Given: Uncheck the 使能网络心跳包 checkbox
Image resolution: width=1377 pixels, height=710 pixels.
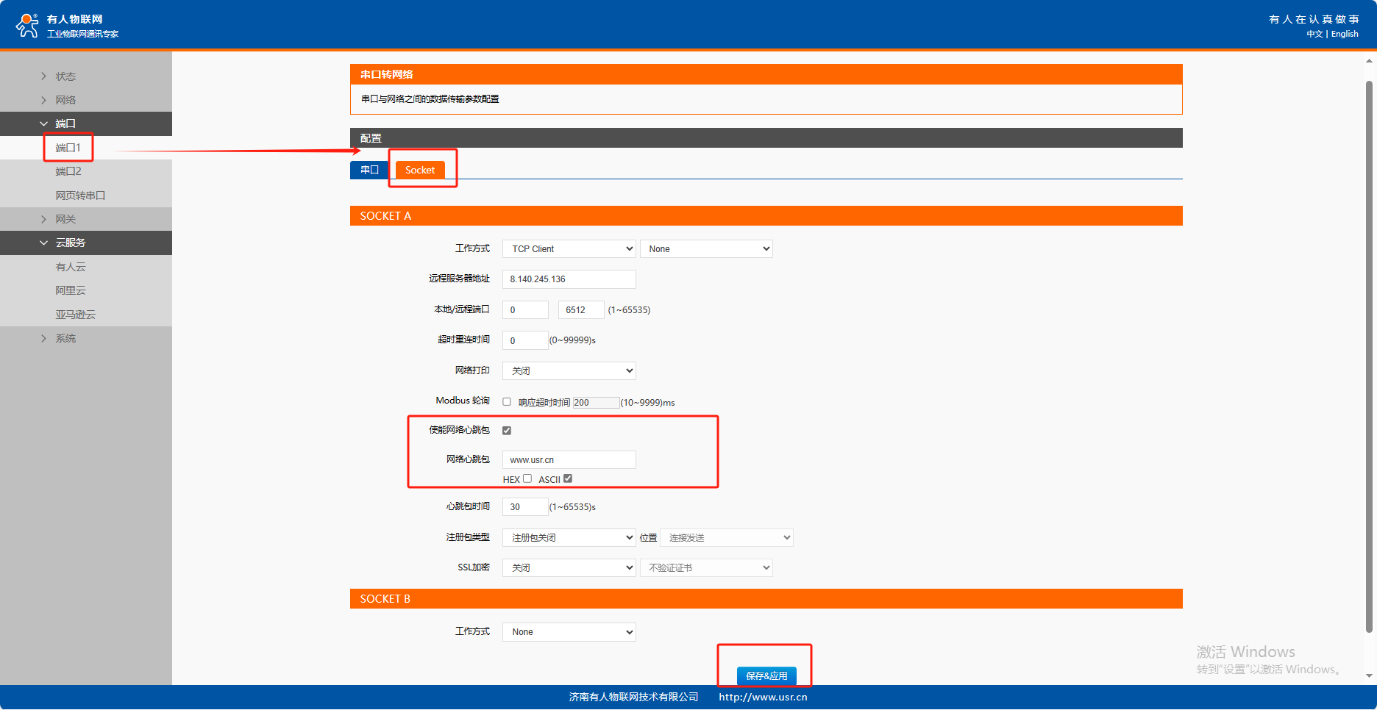Looking at the screenshot, I should pyautogui.click(x=507, y=431).
